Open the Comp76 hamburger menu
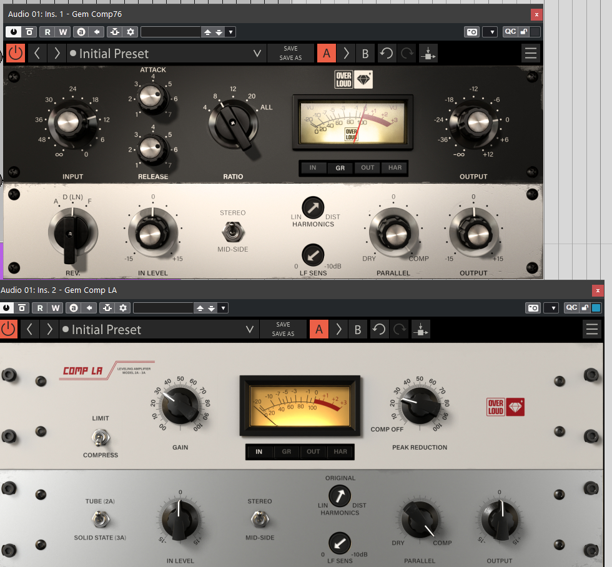This screenshot has height=567, width=612. pyautogui.click(x=531, y=53)
